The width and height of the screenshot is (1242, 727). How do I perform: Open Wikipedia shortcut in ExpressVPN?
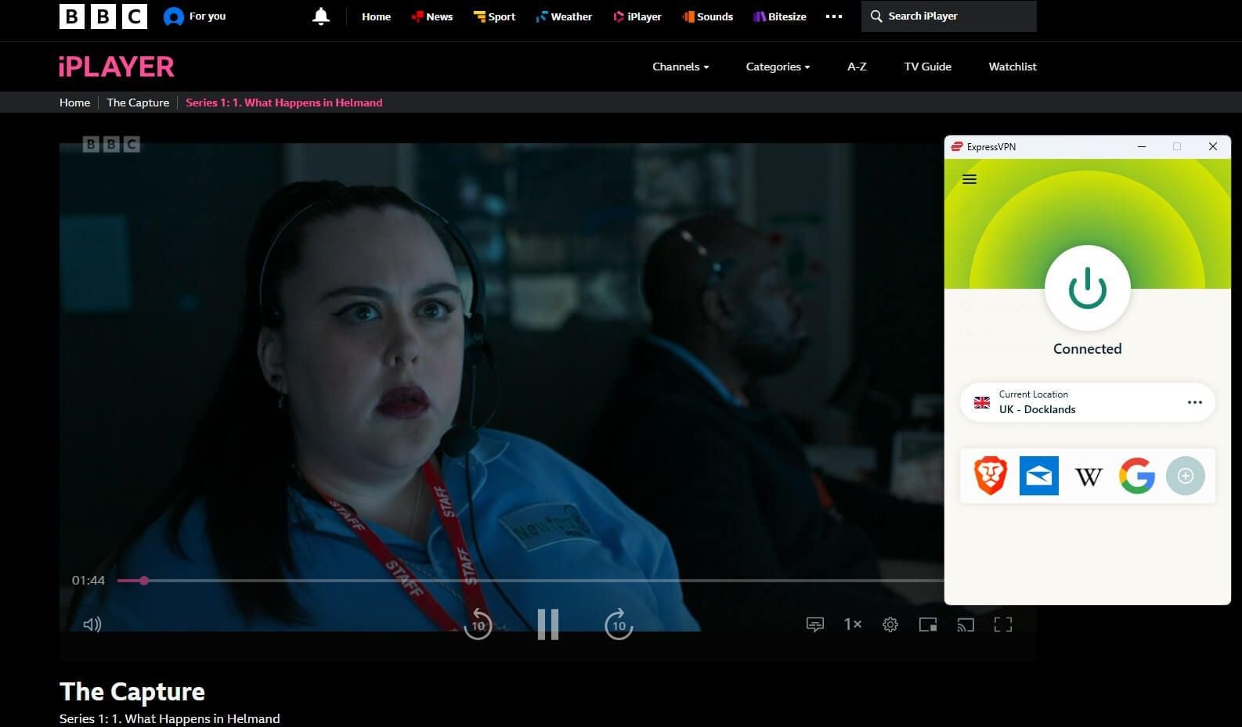click(1089, 476)
